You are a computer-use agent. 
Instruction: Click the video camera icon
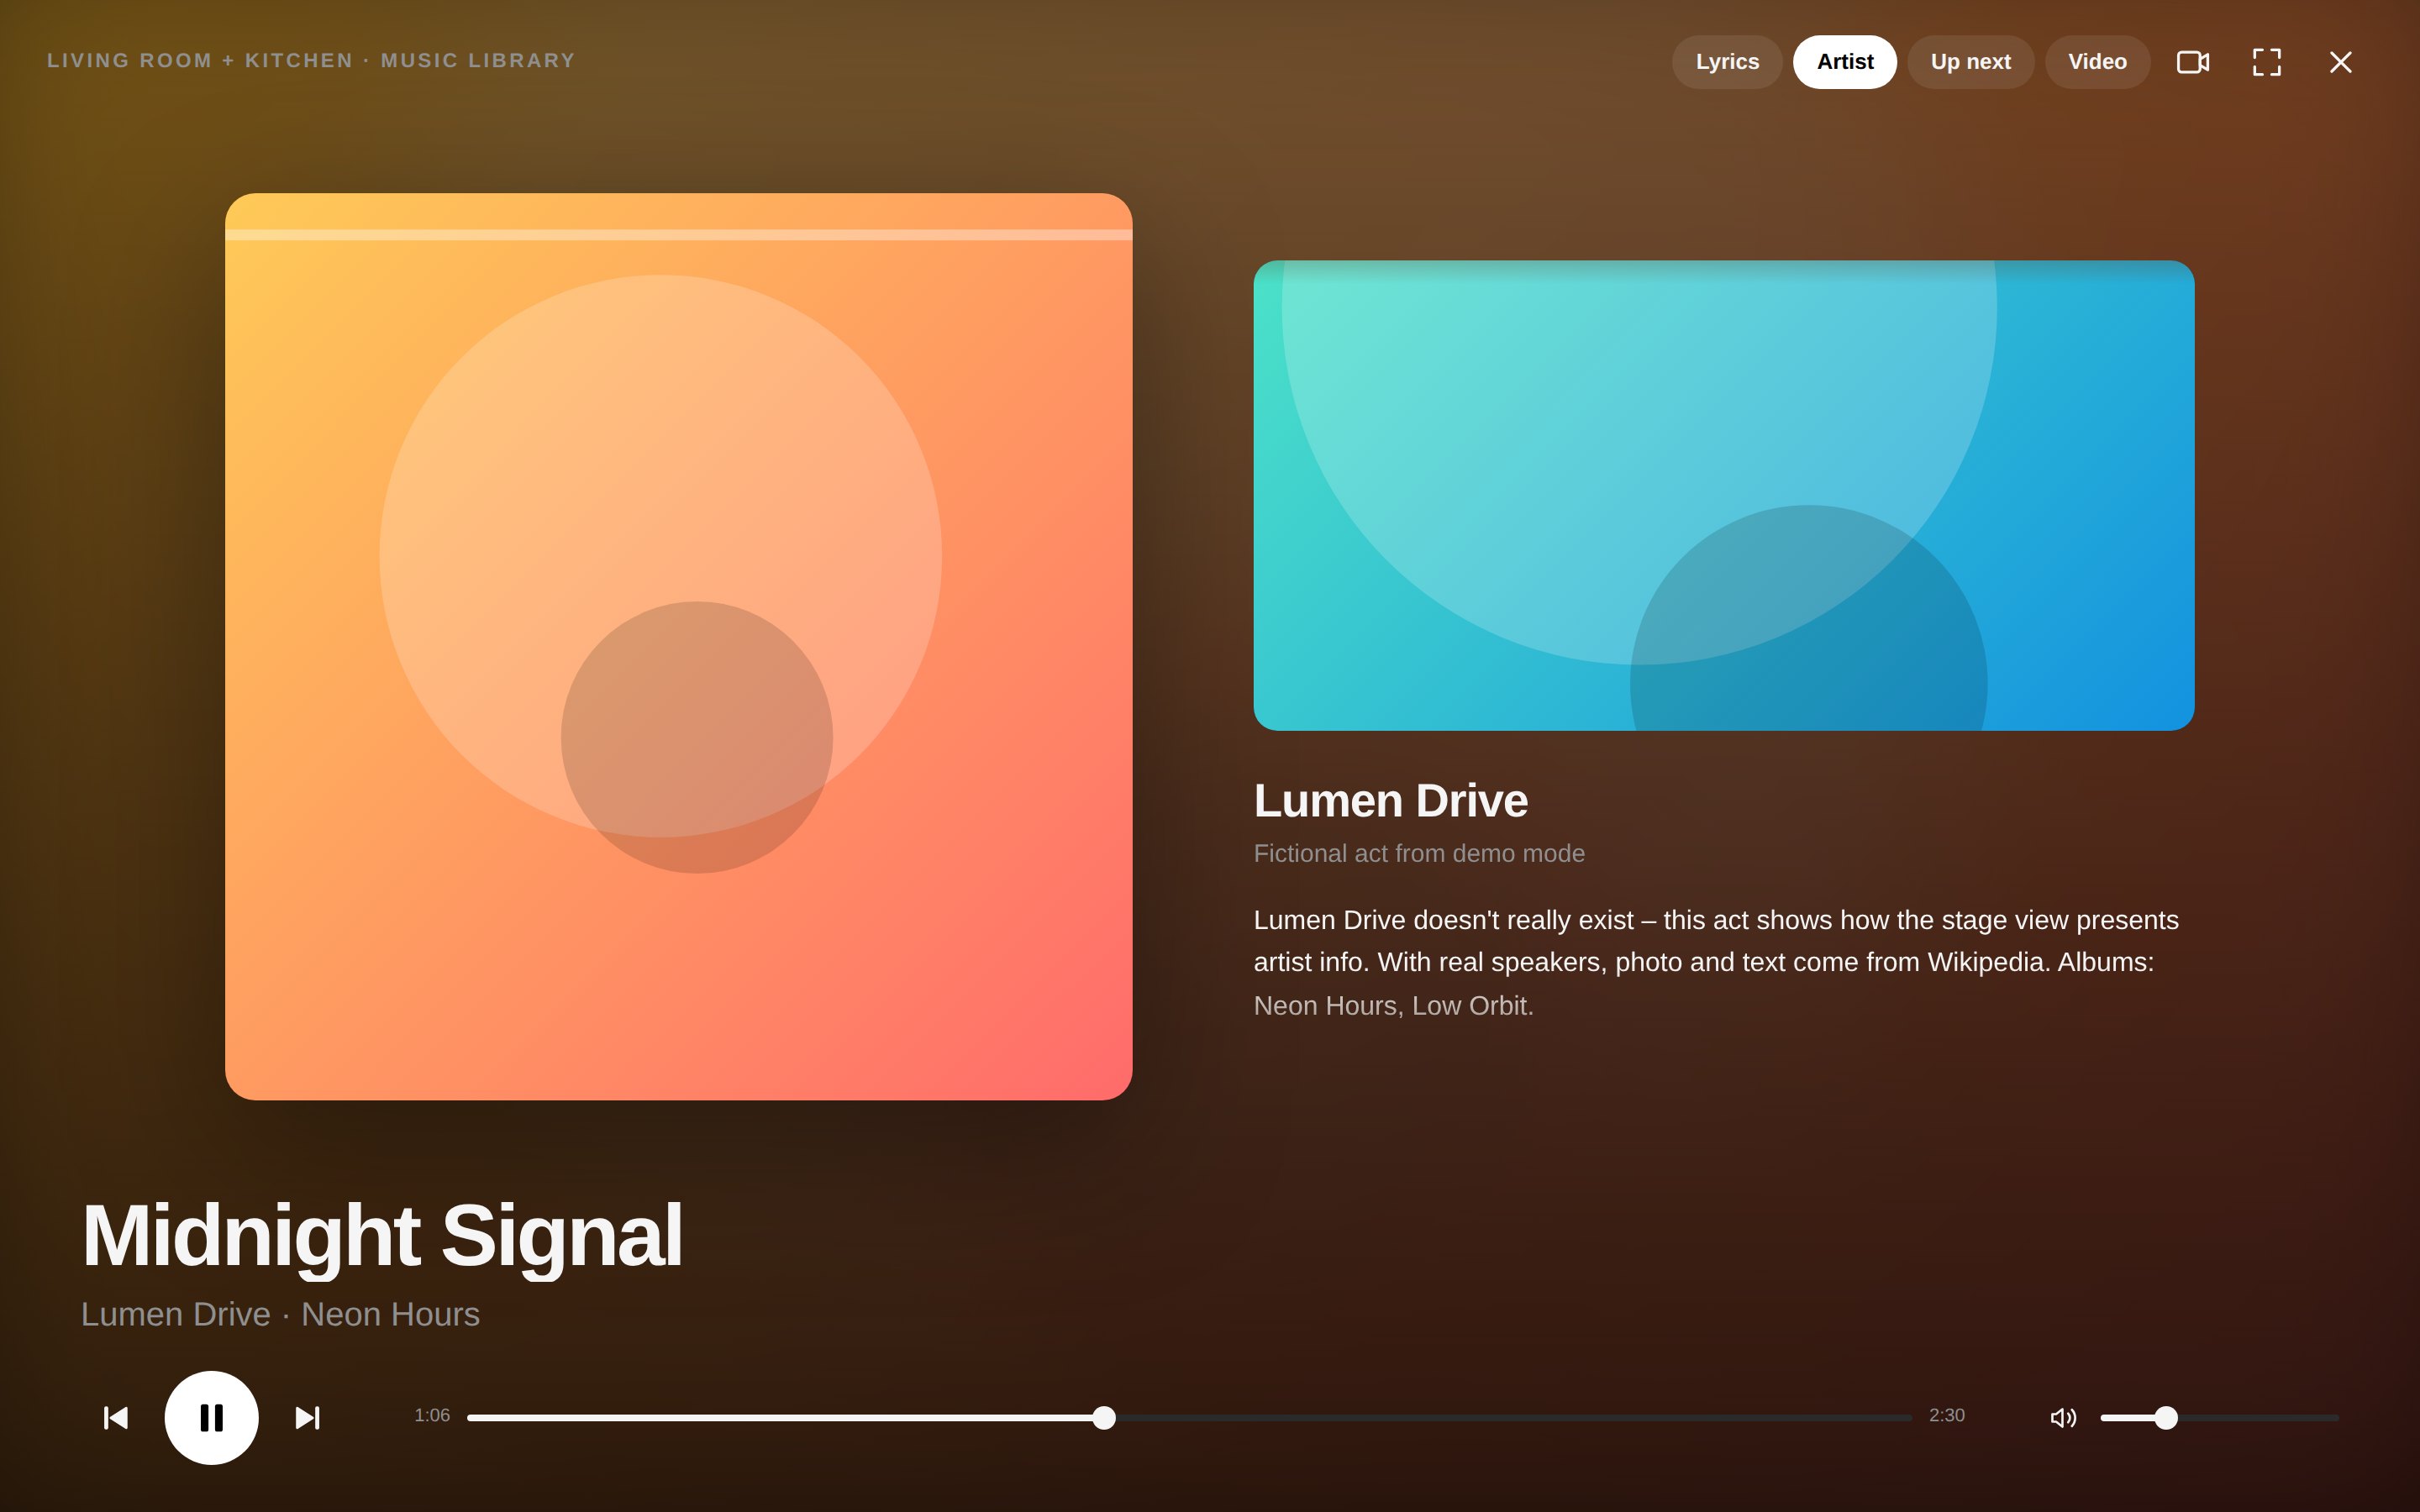[2193, 62]
